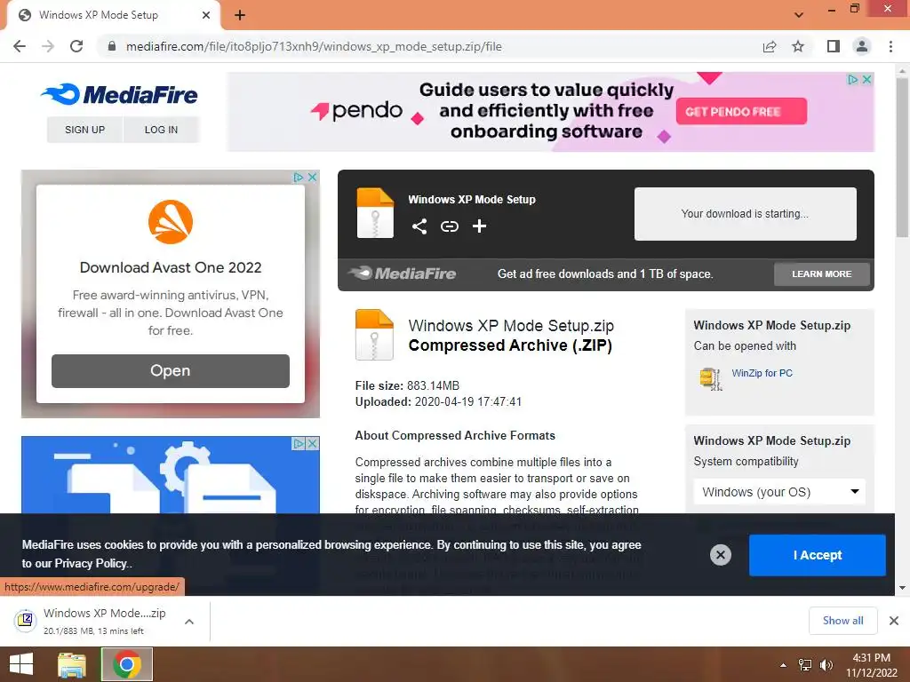Click the LOG IN button

162,130
